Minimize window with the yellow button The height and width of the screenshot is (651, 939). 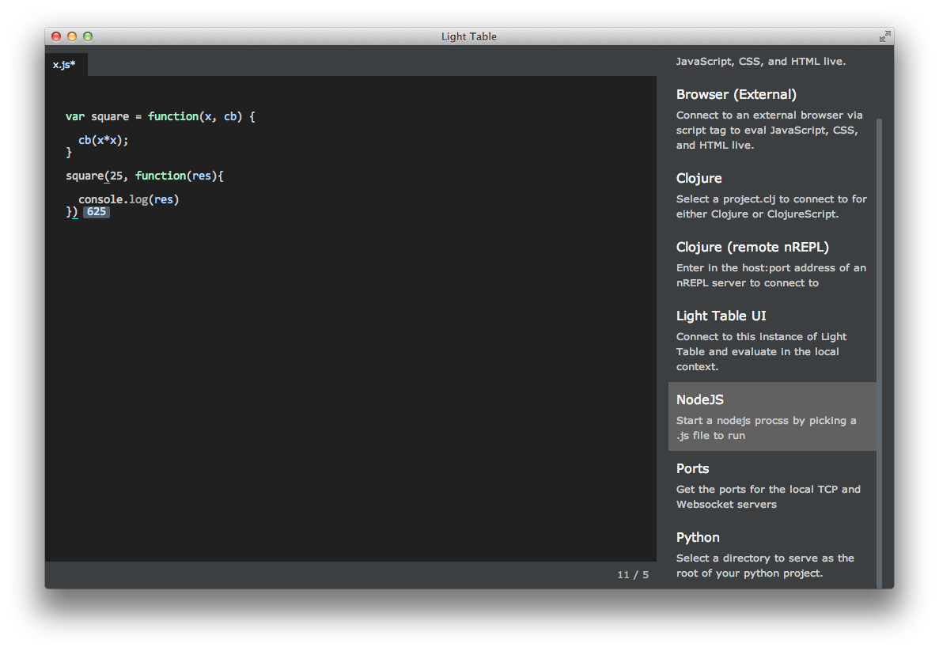72,36
